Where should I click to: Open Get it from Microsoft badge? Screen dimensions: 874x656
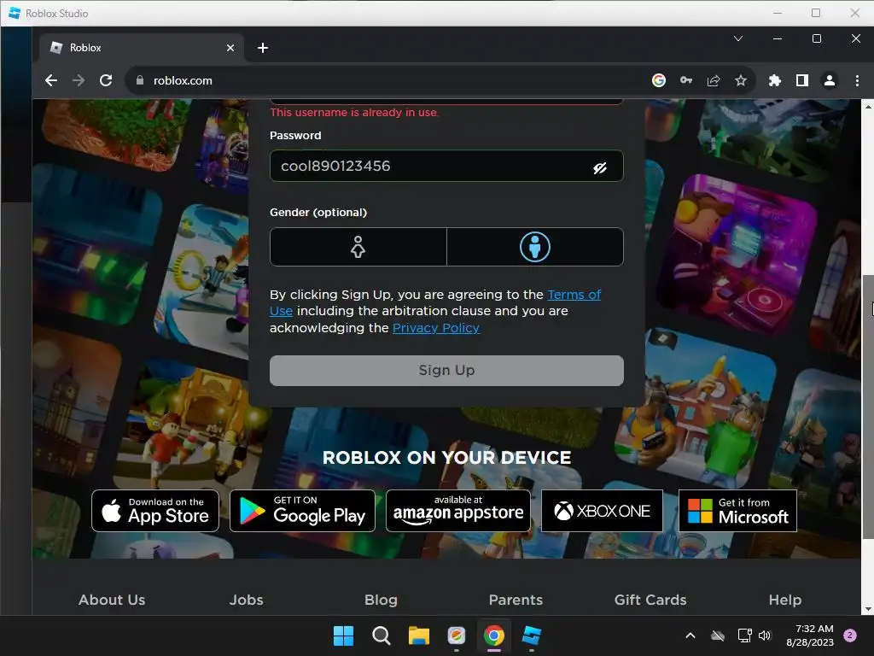pos(737,511)
